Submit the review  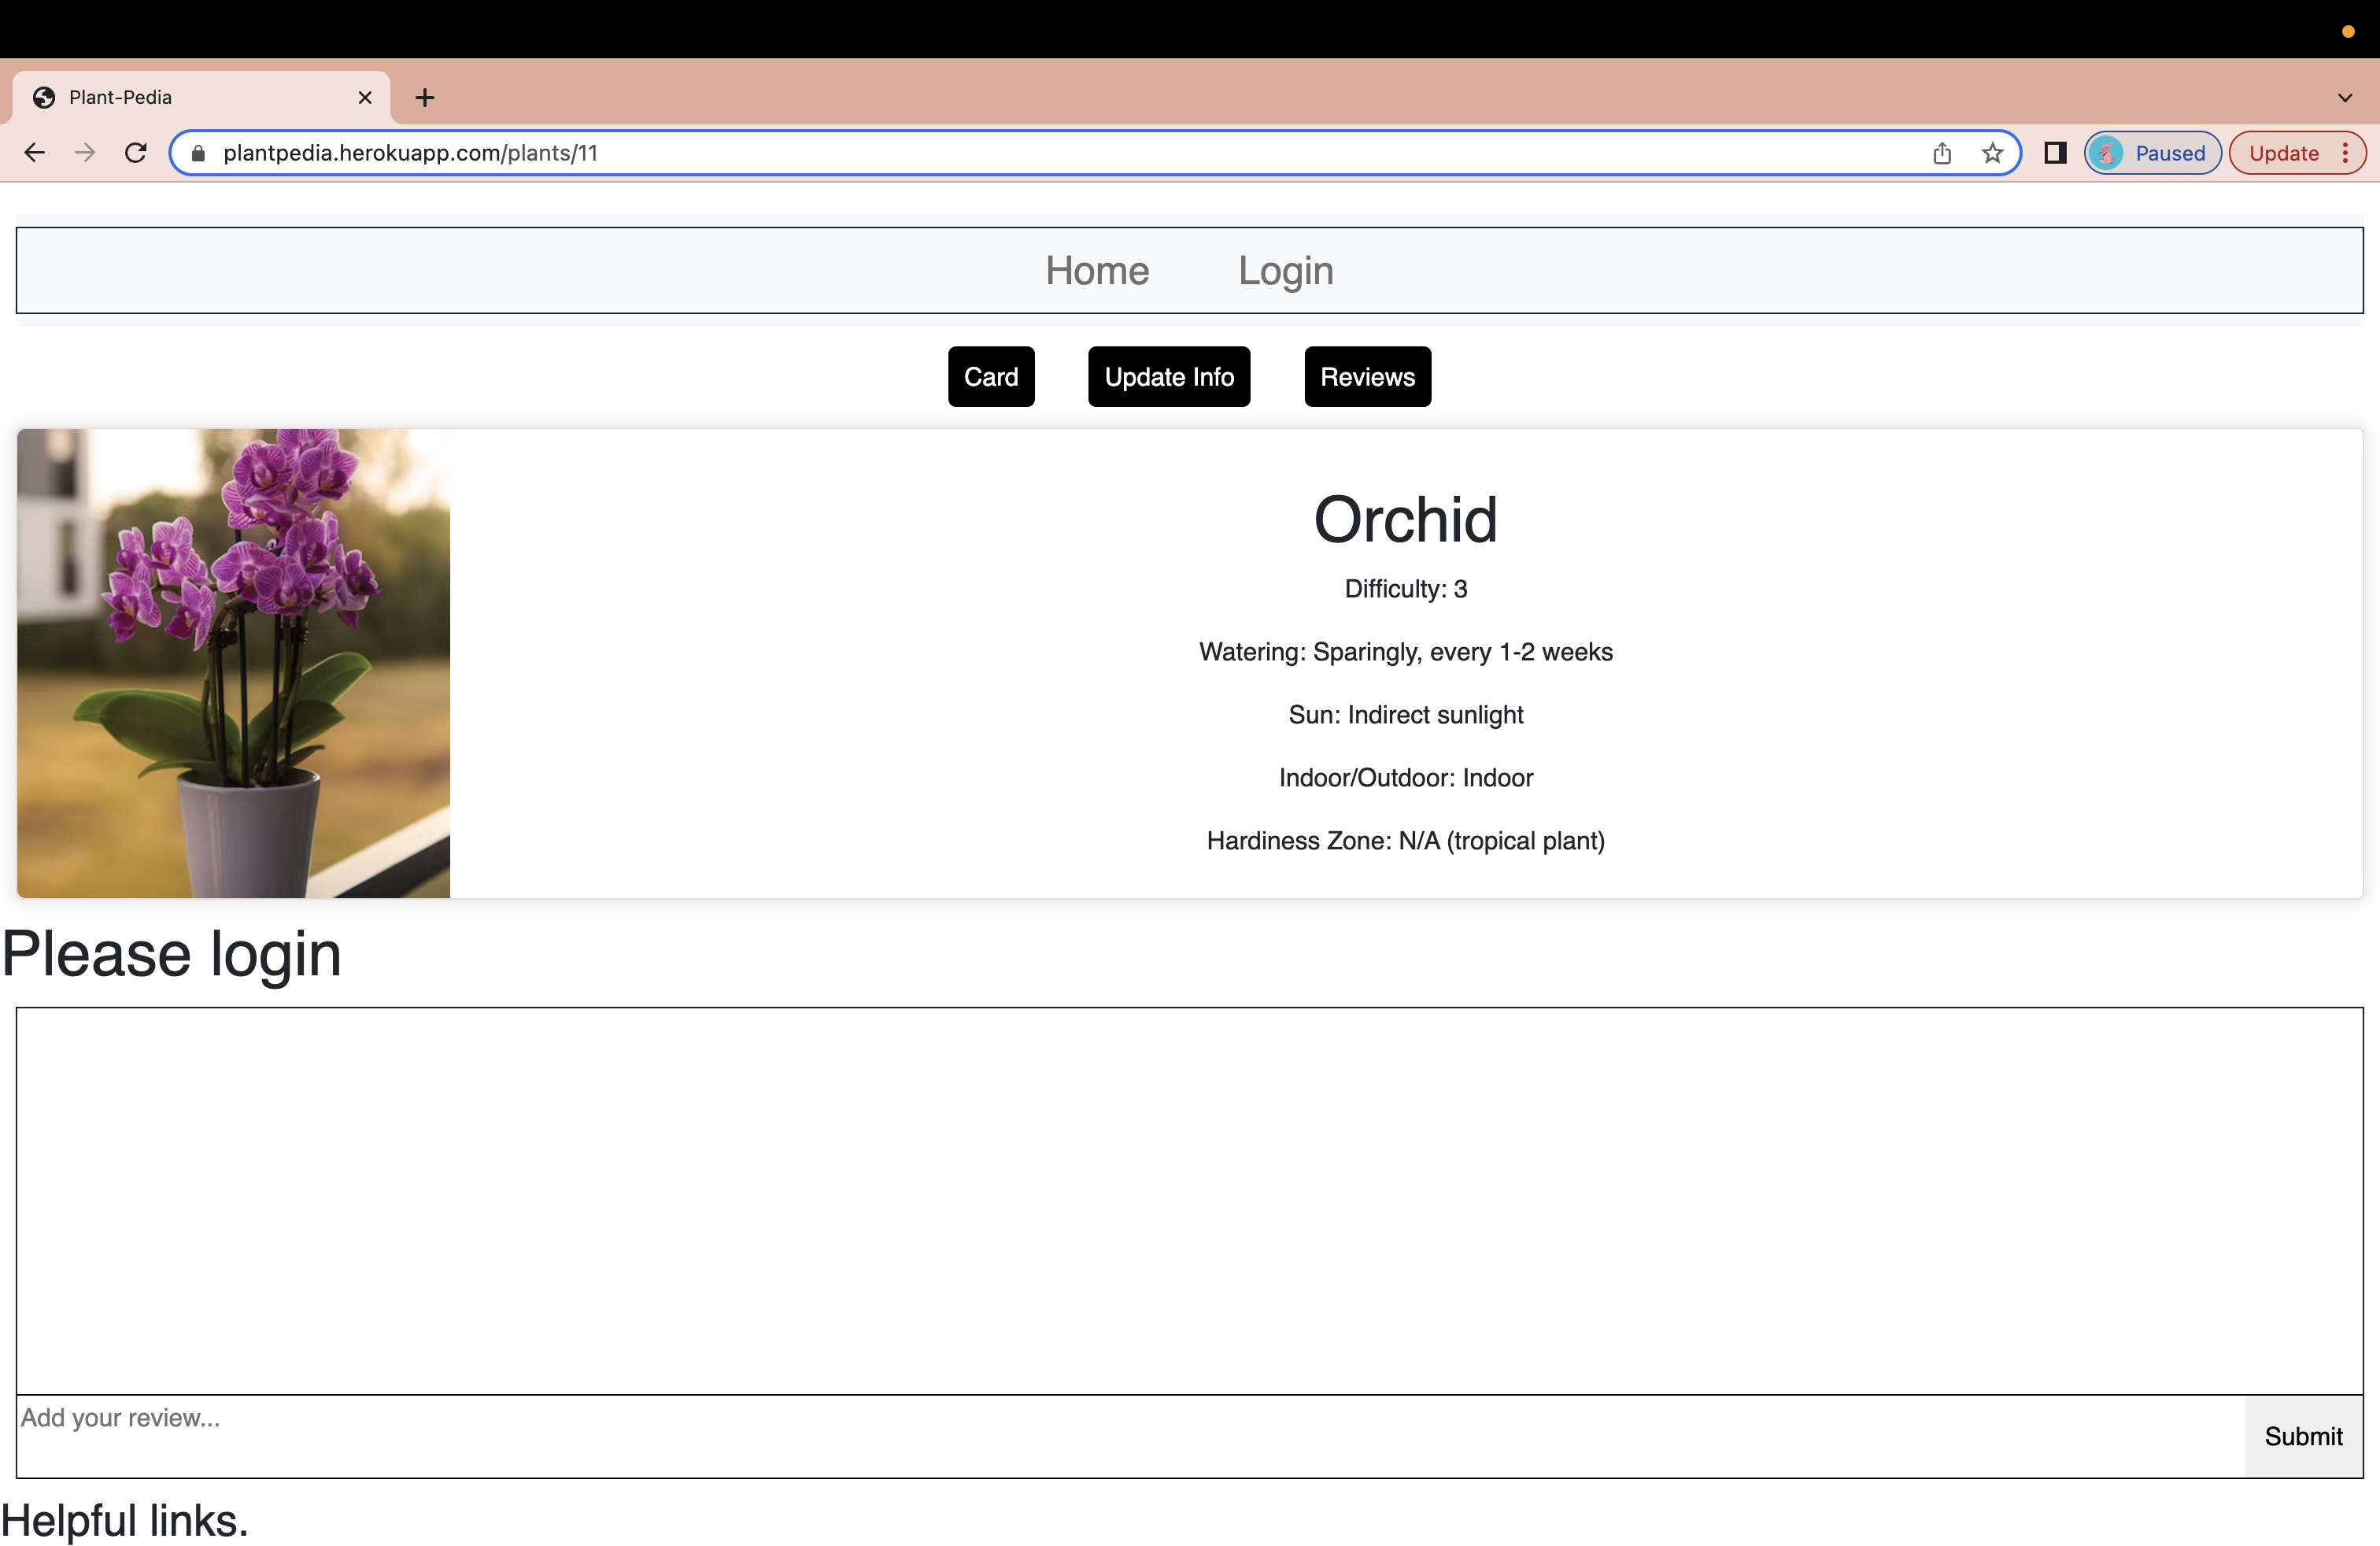pos(2303,1436)
